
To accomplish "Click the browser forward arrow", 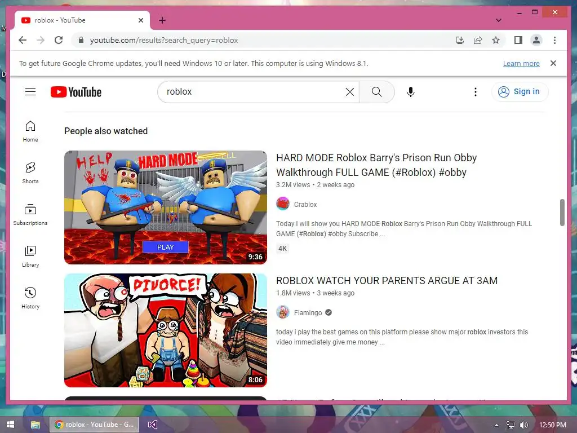I will click(41, 40).
